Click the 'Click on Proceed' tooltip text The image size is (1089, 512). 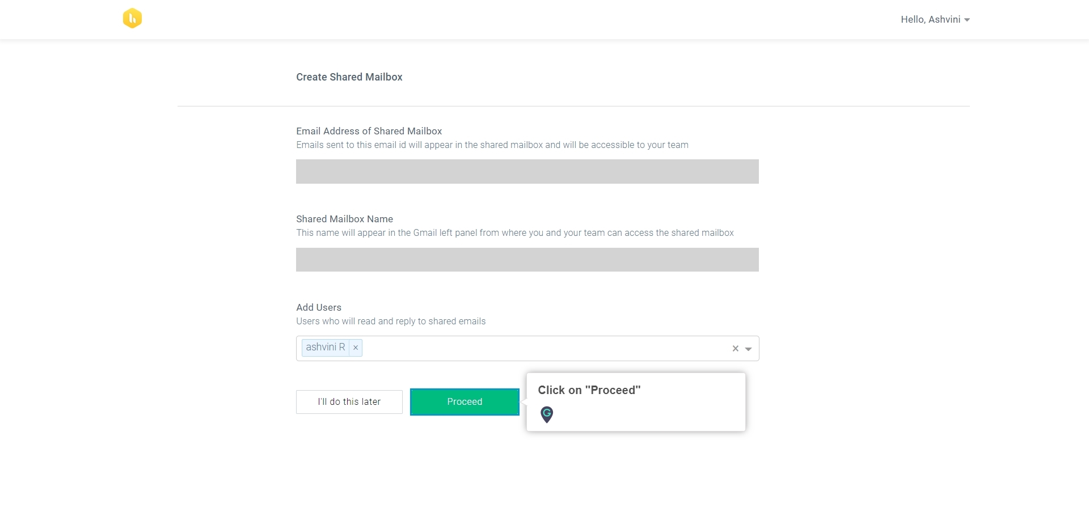589,390
